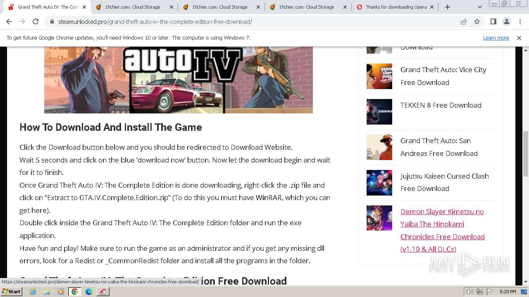Reload the current page

pos(36,22)
